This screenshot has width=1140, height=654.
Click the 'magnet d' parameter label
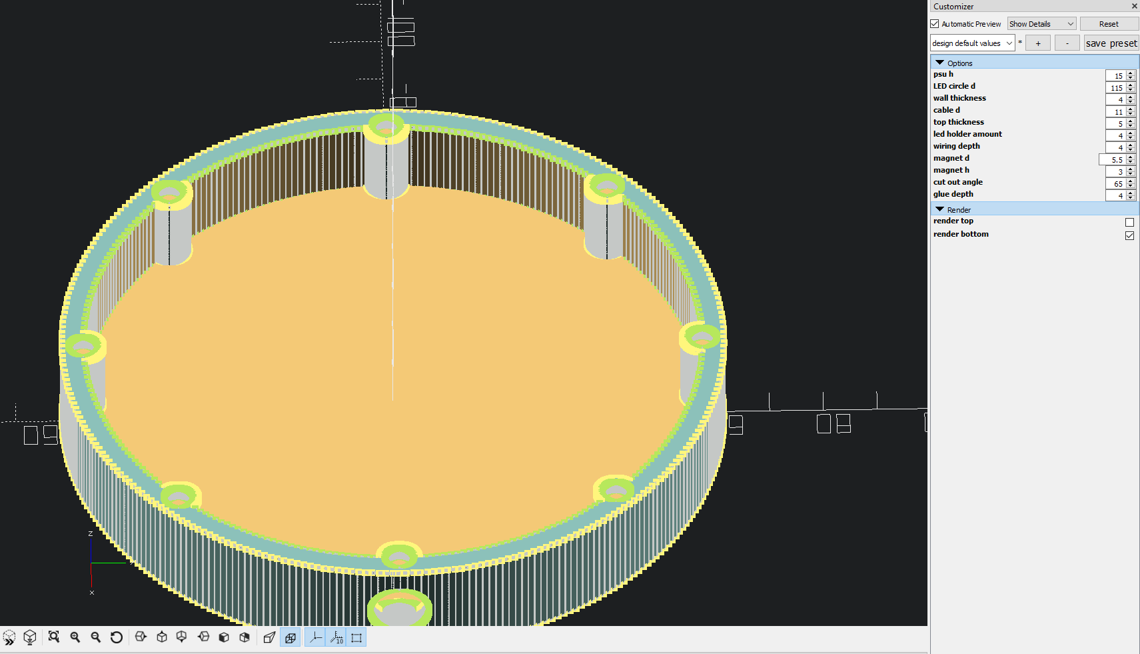[951, 158]
